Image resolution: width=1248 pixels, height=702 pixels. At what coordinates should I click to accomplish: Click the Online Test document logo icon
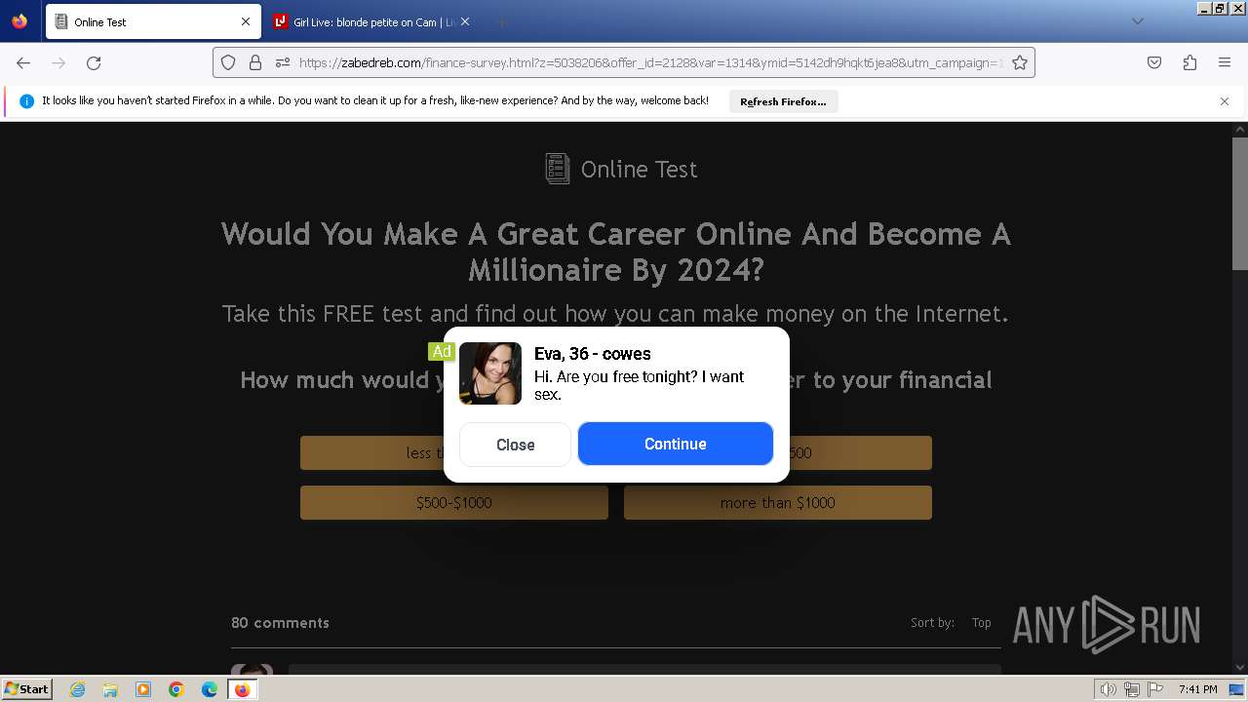[x=557, y=169]
